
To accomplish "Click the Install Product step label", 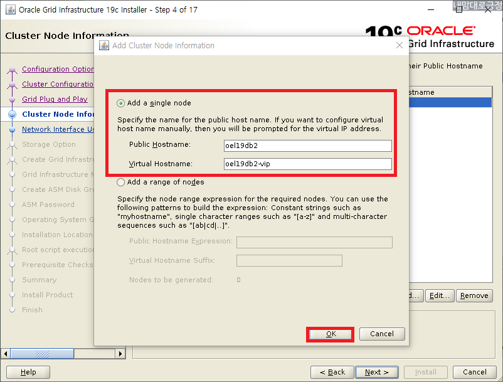I will [x=48, y=295].
